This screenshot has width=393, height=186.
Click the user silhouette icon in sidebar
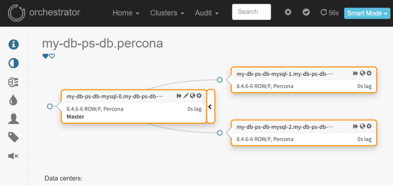point(14,119)
